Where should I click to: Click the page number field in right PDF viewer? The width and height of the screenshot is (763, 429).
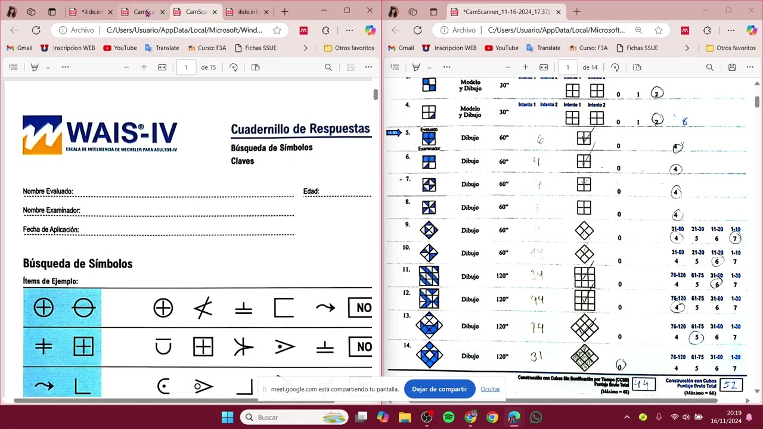(567, 67)
